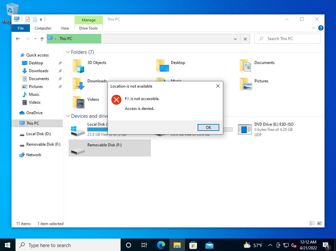Image resolution: width=336 pixels, height=251 pixels.
Task: Open Microsoft Store from taskbar
Action: [x=193, y=245]
